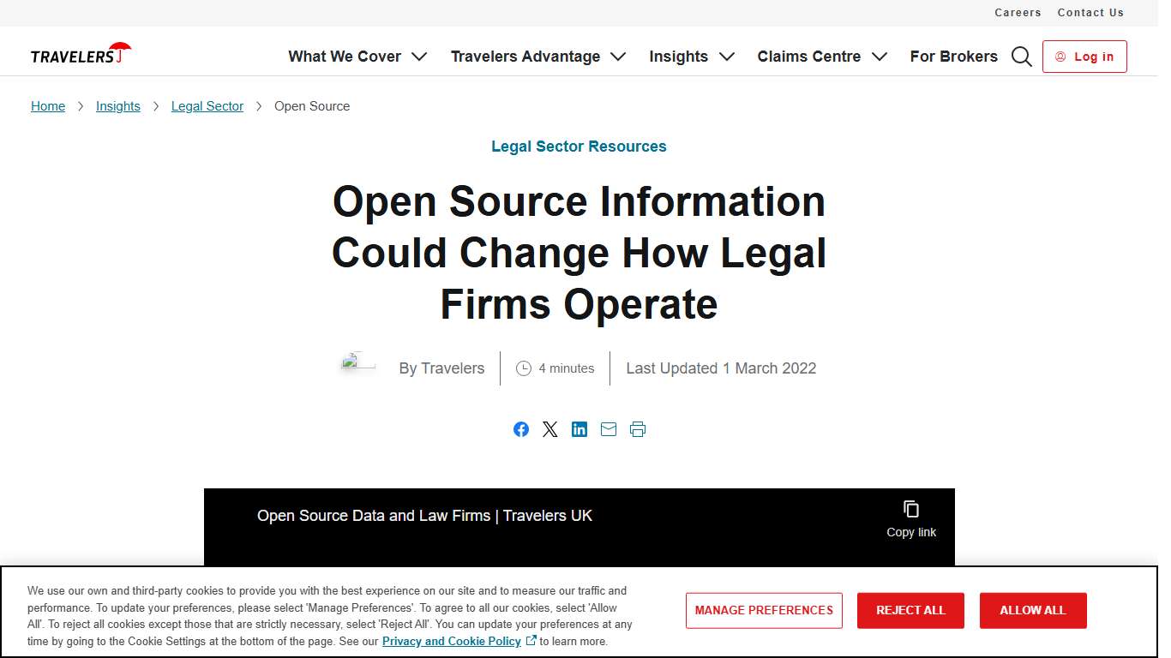This screenshot has width=1171, height=658.
Task: Click the Travelers umbrella logo
Action: pos(81,52)
